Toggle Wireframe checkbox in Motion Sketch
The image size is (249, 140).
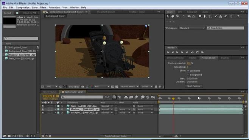point(188,71)
